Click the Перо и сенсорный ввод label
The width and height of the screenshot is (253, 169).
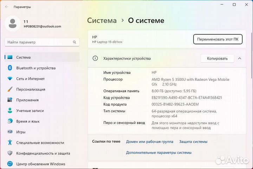click(124, 123)
